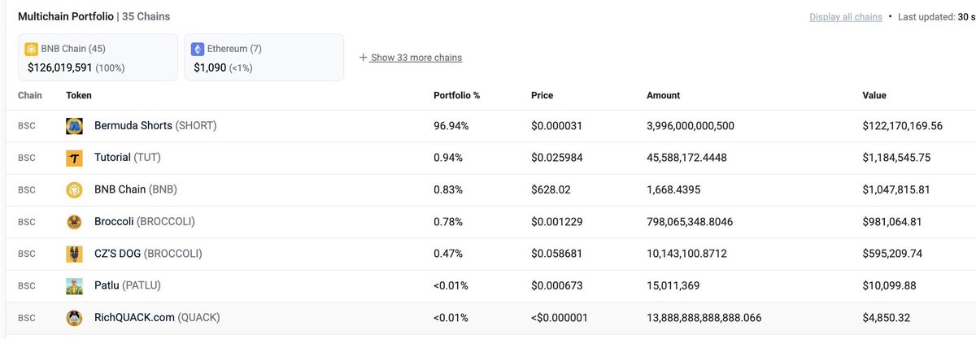Screen dimensions: 976x339
Task: Click the Chain column header
Action: (30, 95)
